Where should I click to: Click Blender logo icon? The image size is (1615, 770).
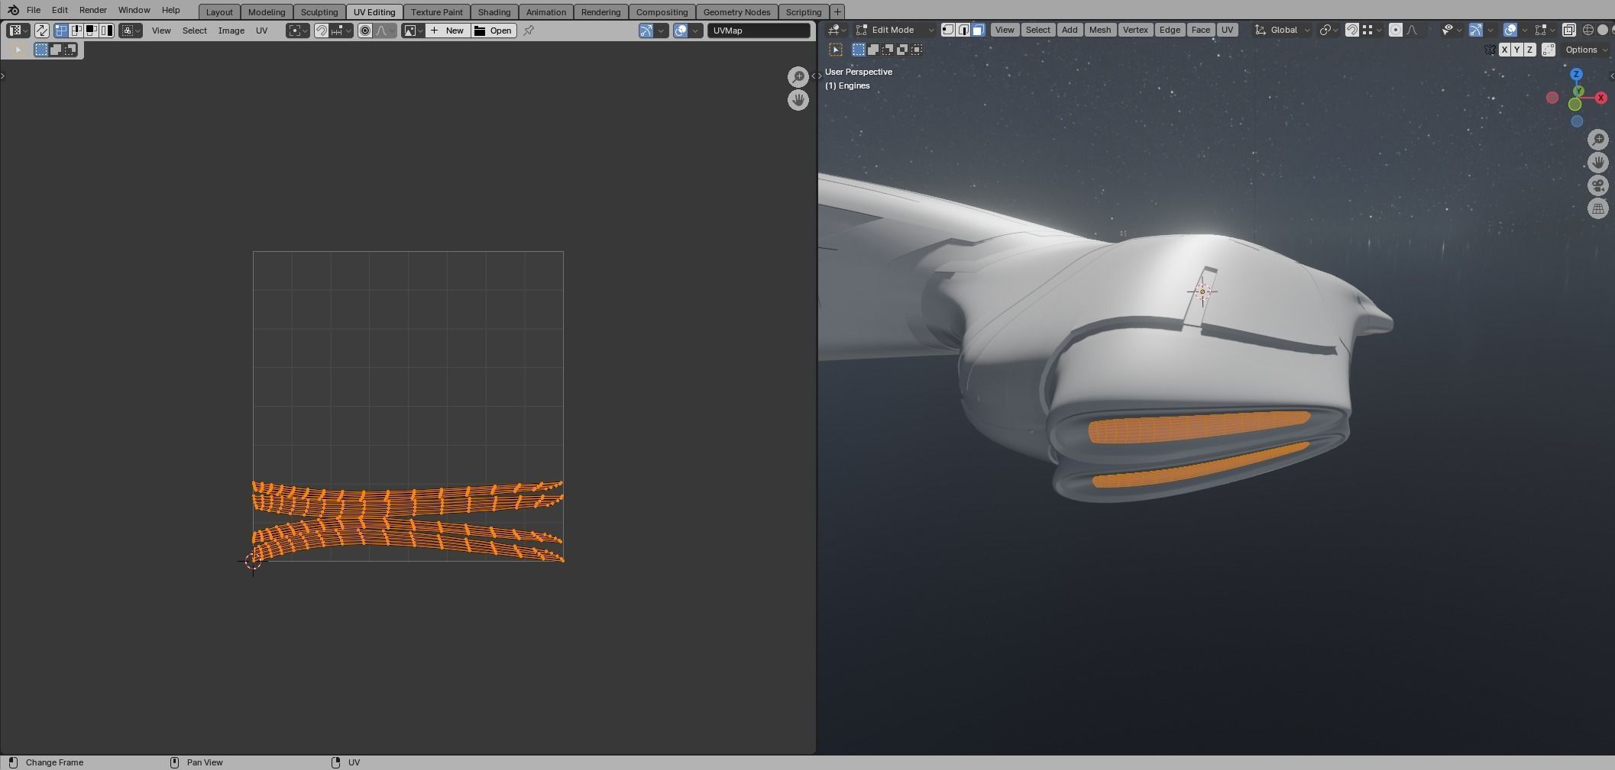(x=13, y=10)
